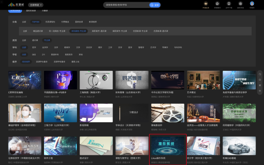The image size is (264, 165).
Task: Open the 艺术概论 gallery course thumbnail
Action: coord(203,80)
